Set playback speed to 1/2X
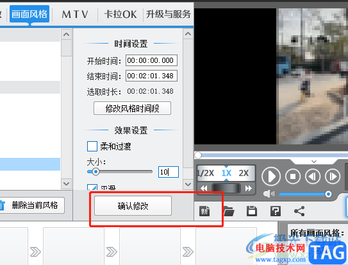Screen dimensions: 348x265 (205, 173)
